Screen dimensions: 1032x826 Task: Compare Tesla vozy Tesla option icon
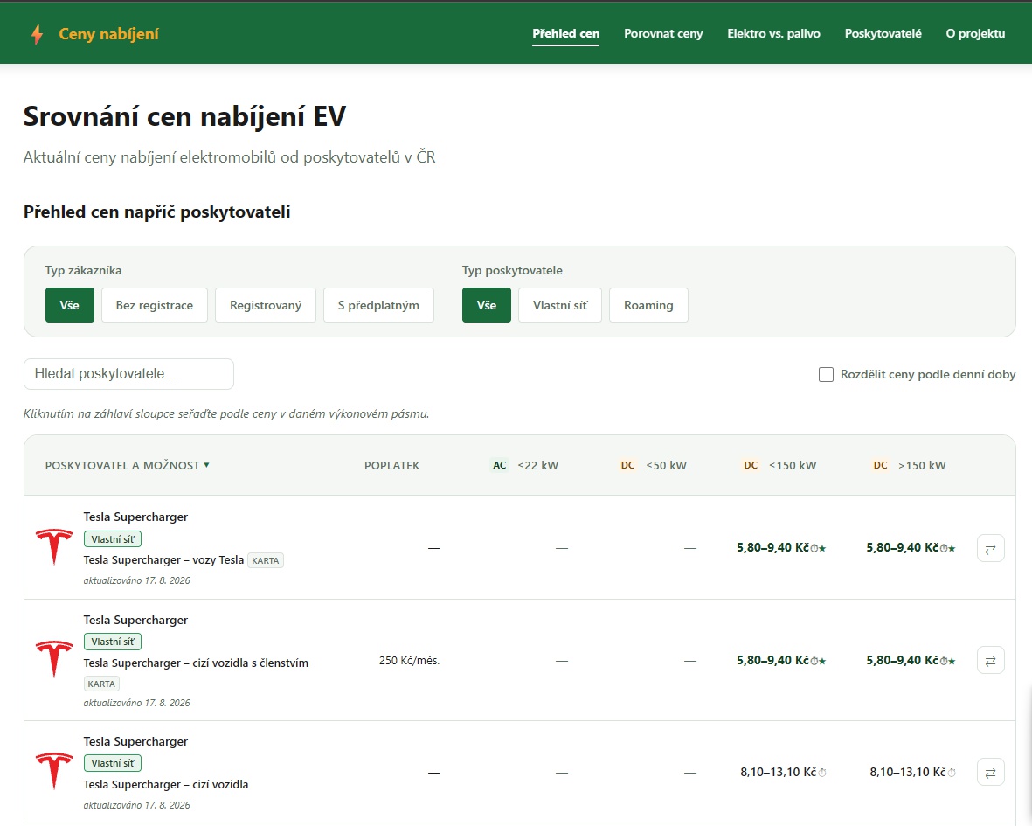point(991,548)
